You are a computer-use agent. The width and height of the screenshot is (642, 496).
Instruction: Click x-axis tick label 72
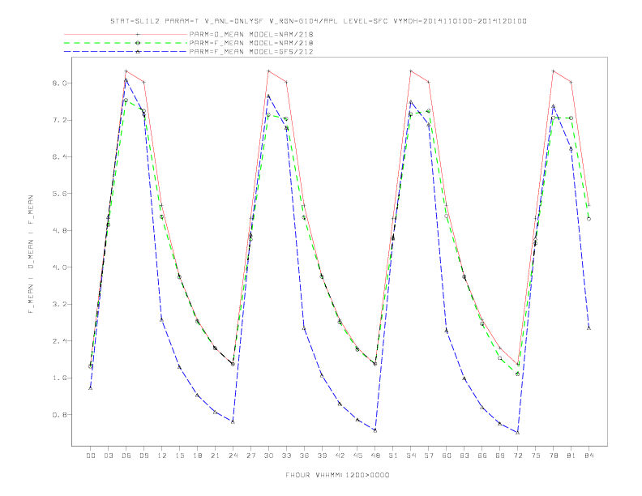[517, 455]
